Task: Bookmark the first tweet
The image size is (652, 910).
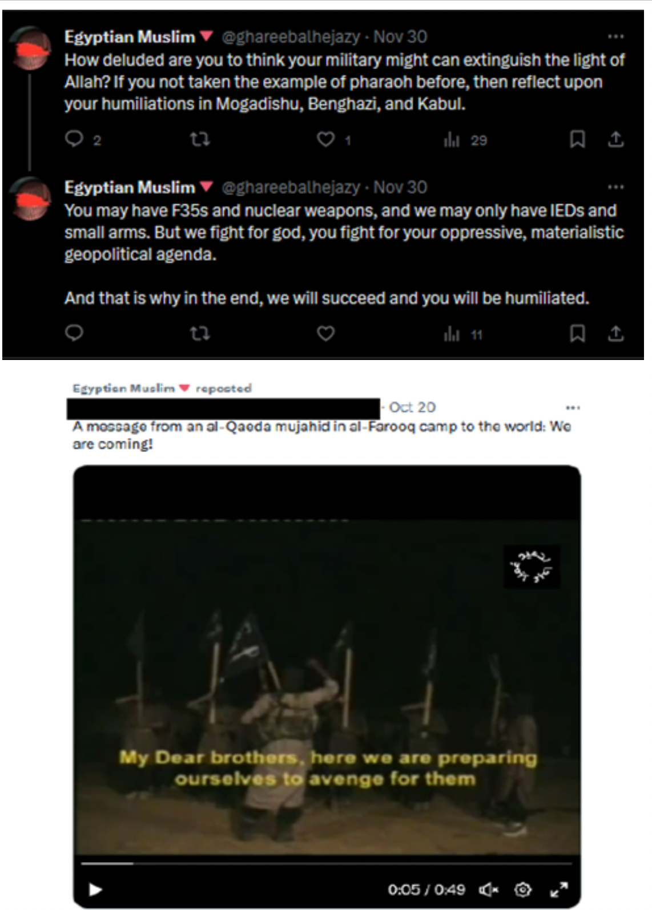Action: pyautogui.click(x=577, y=139)
